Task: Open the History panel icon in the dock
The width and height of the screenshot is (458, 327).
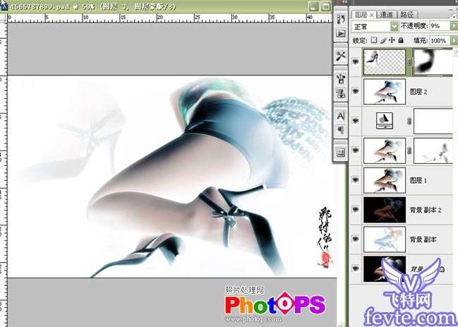Action: 341,19
